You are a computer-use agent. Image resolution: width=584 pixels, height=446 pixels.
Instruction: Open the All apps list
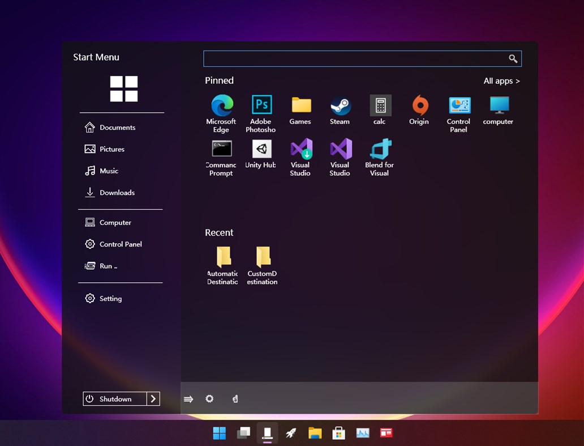501,80
